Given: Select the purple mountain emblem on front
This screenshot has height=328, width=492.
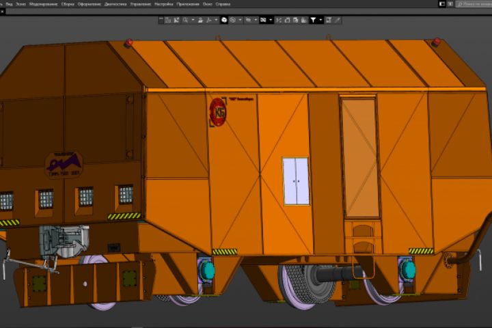Looking at the screenshot, I should point(64,165).
